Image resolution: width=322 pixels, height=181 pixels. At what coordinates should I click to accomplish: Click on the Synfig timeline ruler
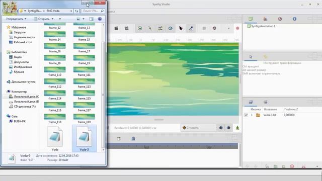click(x=173, y=146)
